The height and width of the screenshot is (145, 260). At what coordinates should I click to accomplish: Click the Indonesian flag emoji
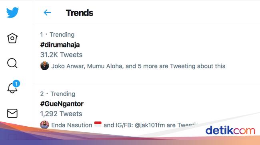pos(98,124)
